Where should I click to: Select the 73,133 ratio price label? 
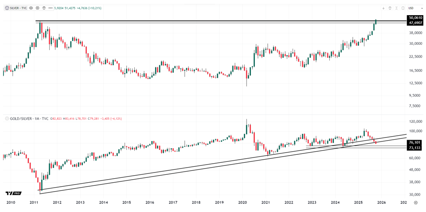[x=415, y=148]
